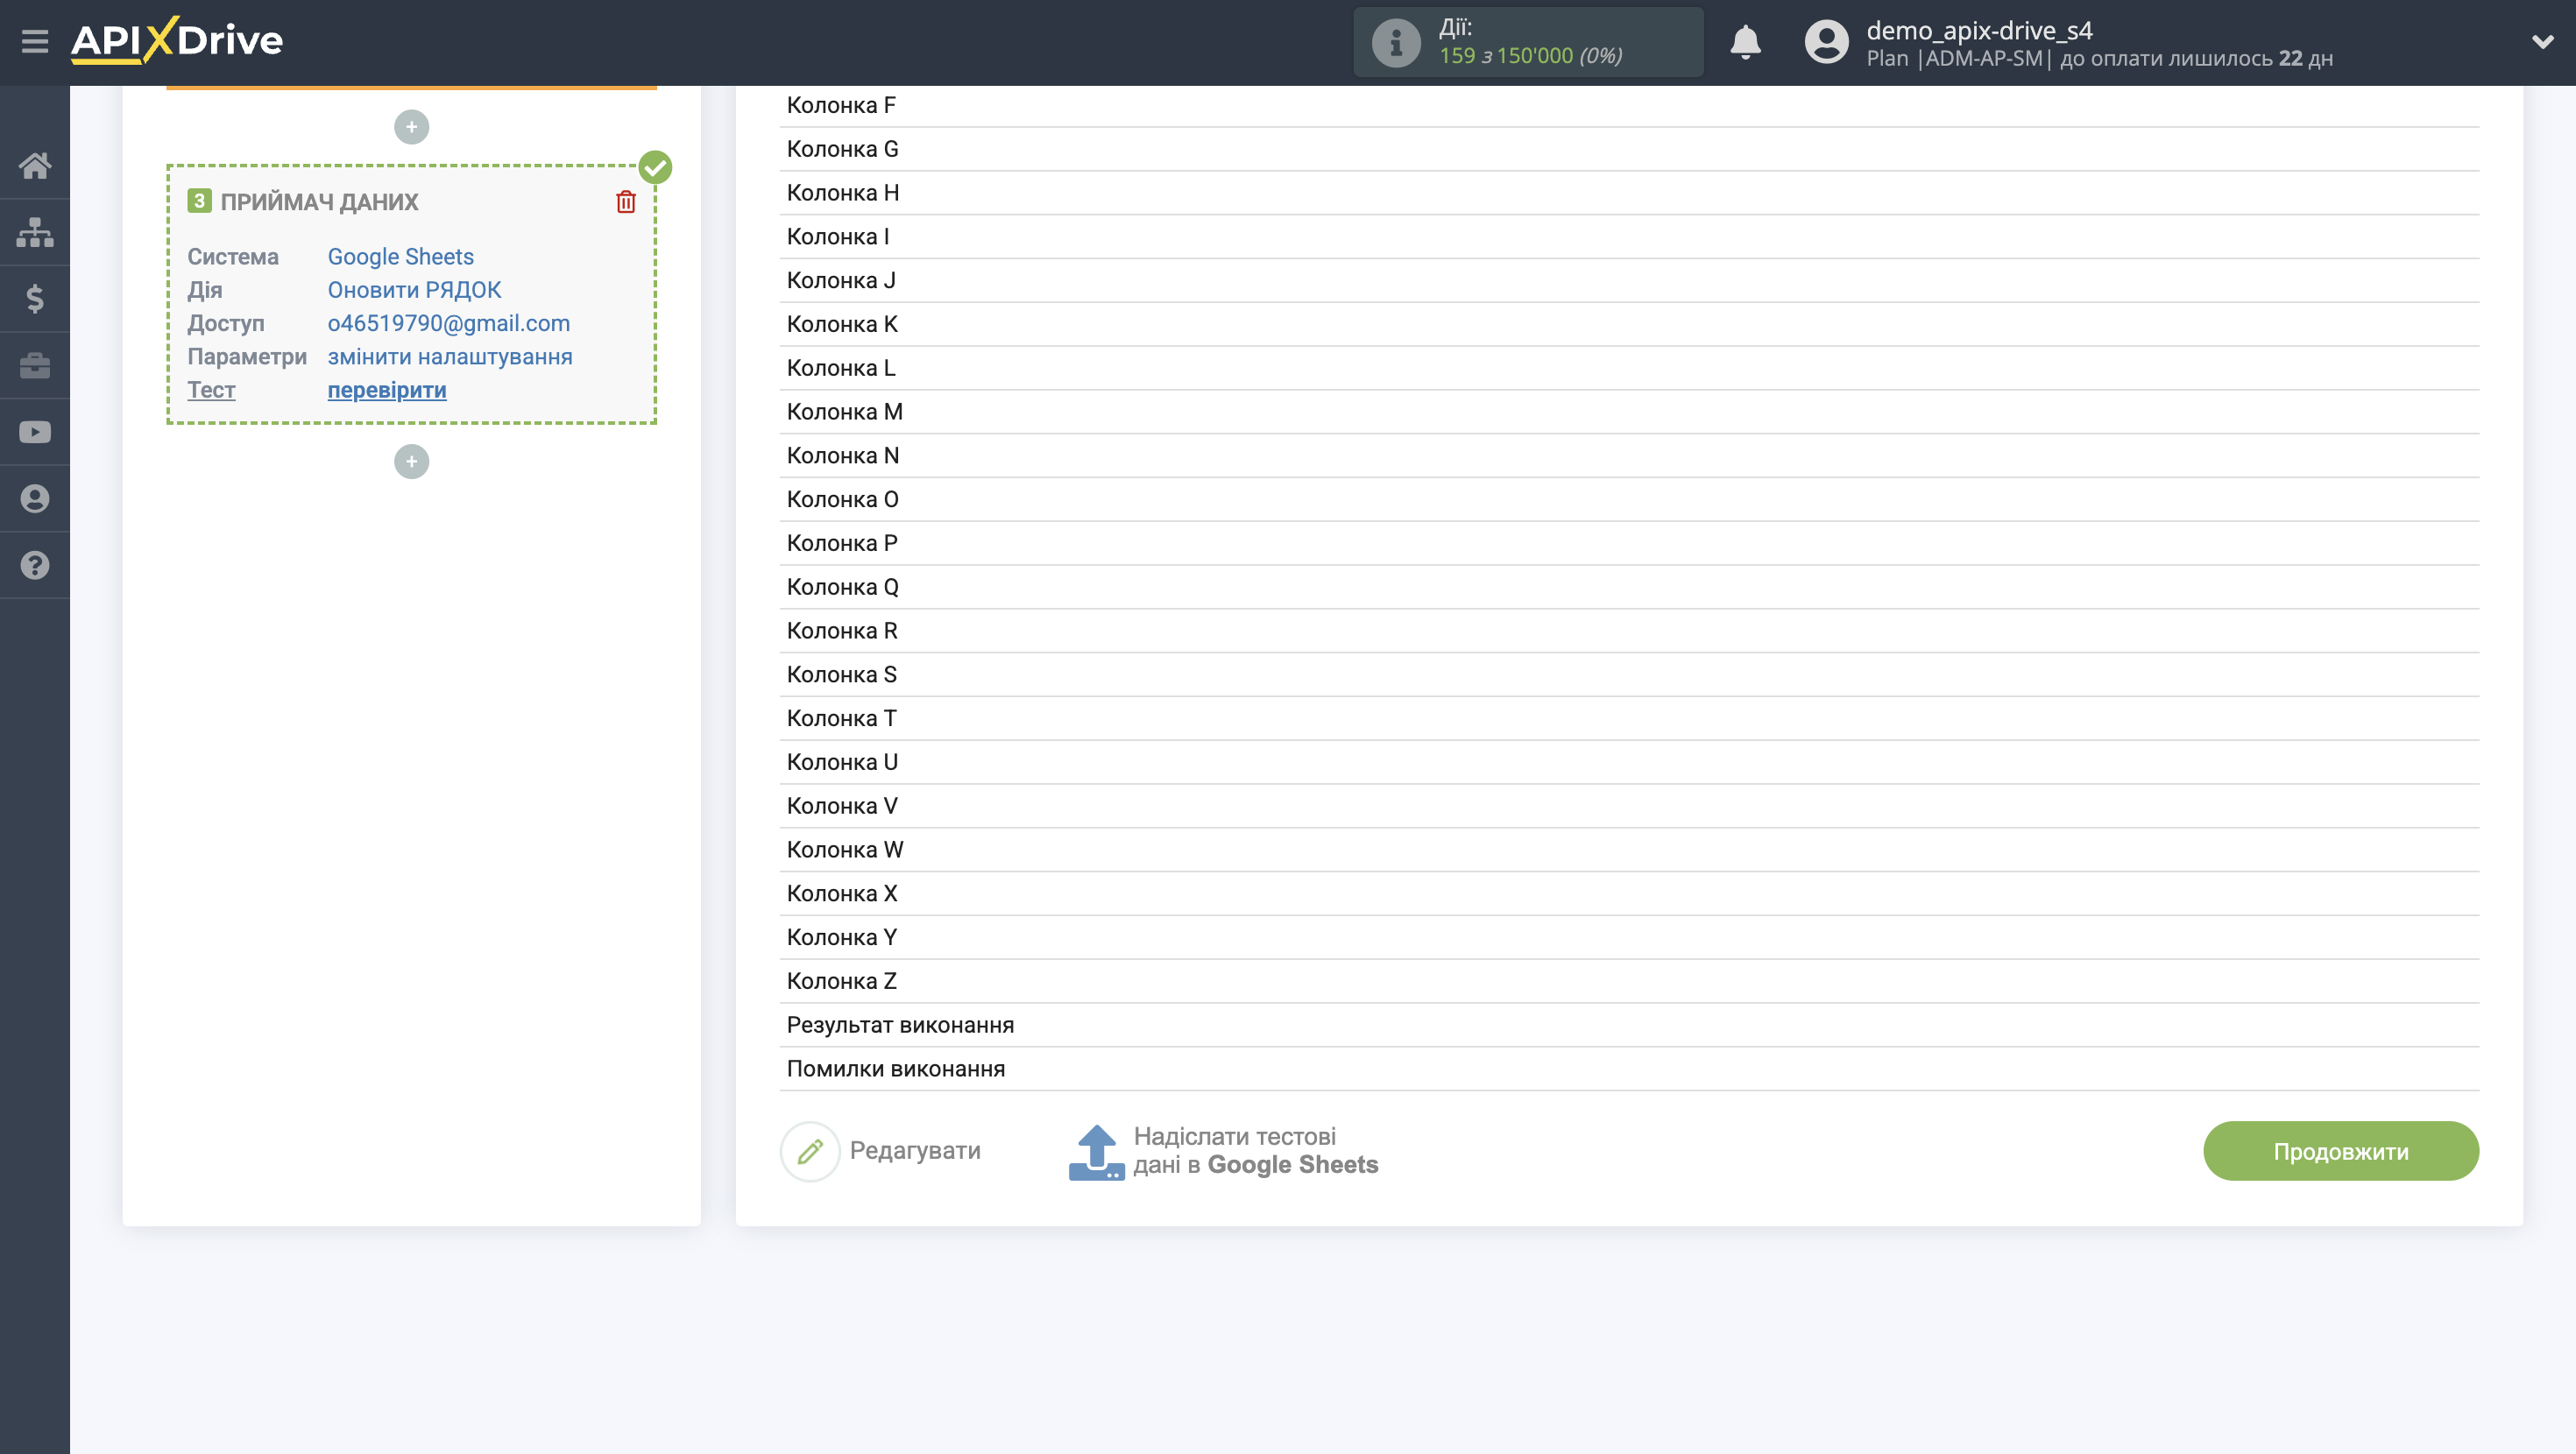Click the 'Продовжити' button
Viewport: 2576px width, 1454px height.
pyautogui.click(x=2340, y=1151)
